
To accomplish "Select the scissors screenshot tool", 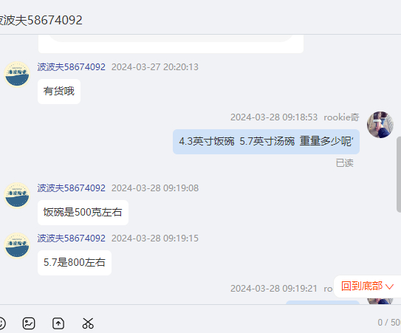I will tap(88, 323).
